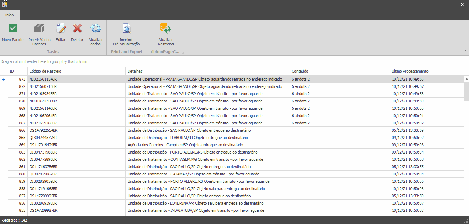Select tracking code OS147191668BR
Image resolution: width=469 pixels, height=224 pixels.
click(43, 189)
